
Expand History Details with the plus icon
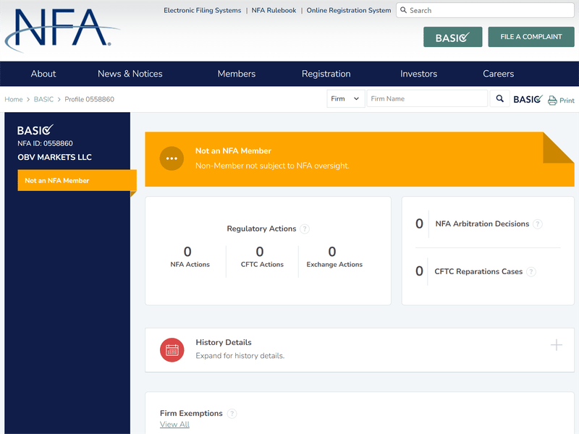tap(556, 345)
